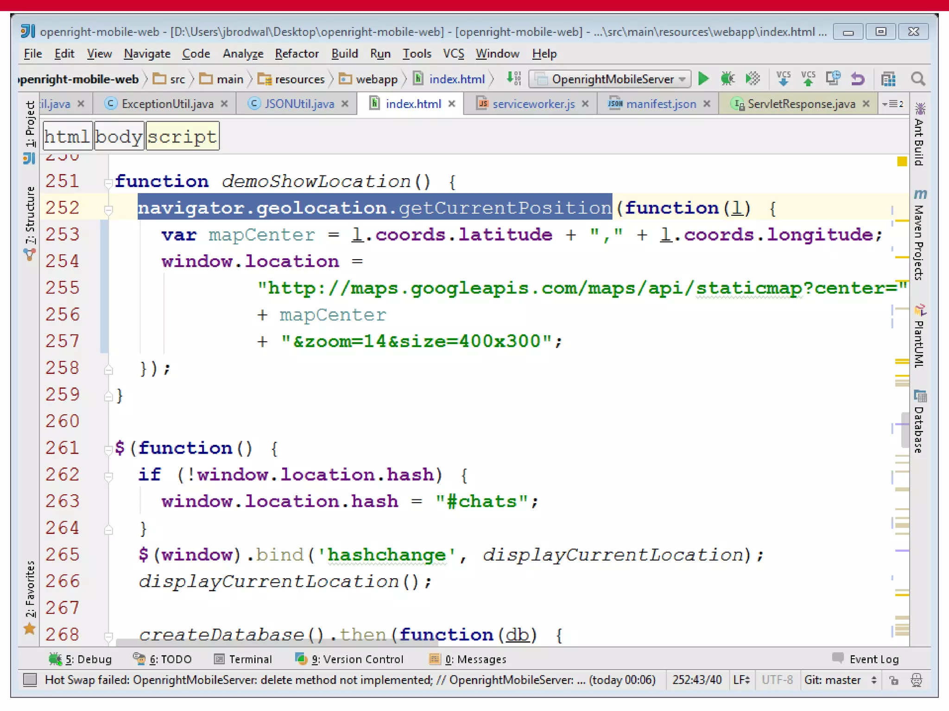Screen dimensions: 949x711
Task: Click the green Run button
Action: pos(703,79)
